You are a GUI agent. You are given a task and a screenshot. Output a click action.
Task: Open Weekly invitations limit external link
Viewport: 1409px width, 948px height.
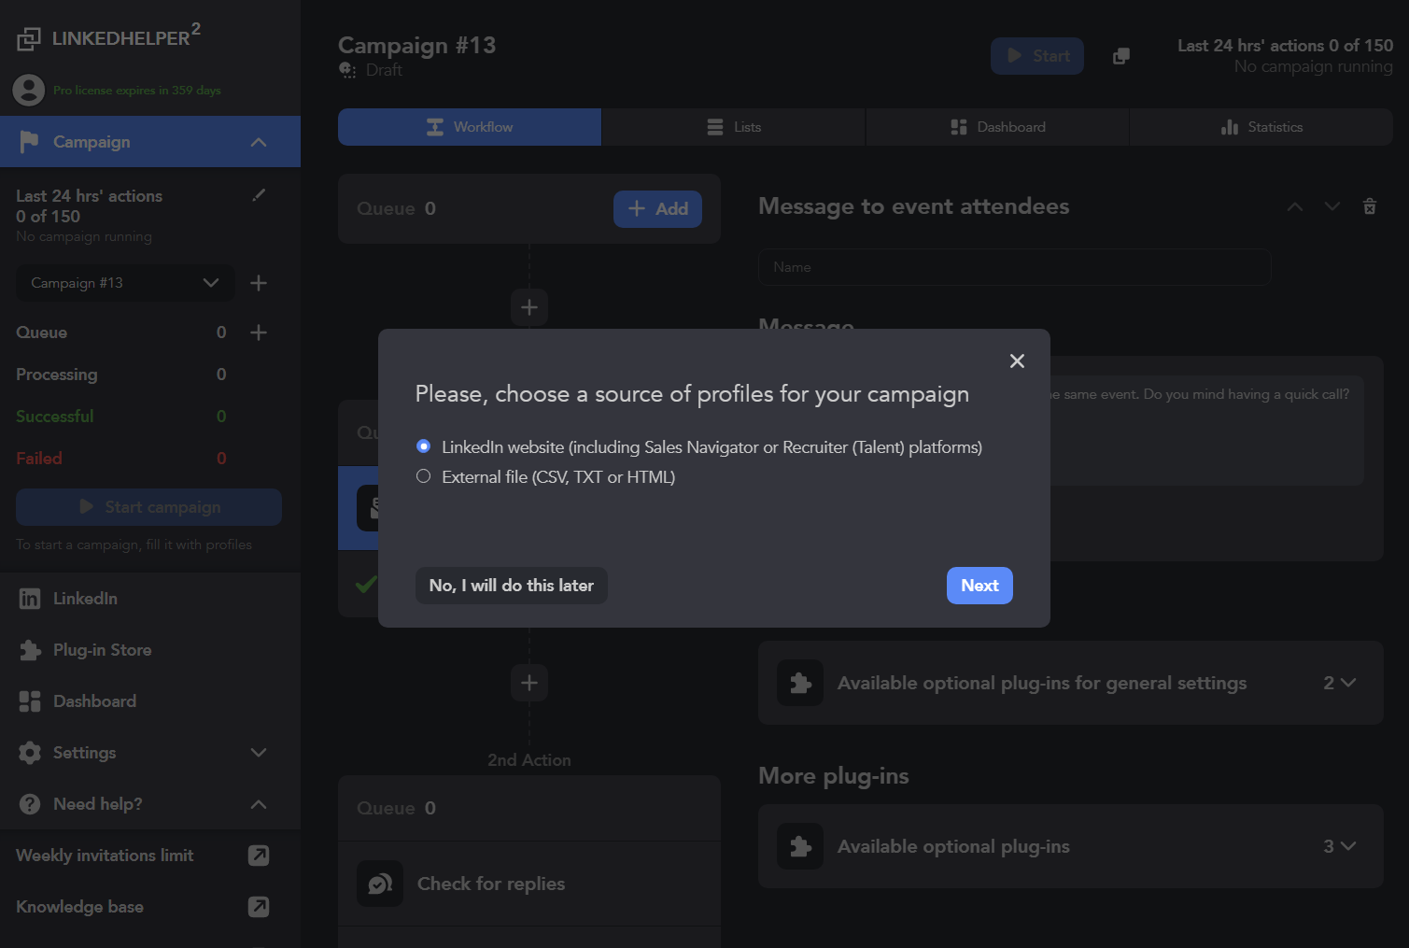point(259,856)
